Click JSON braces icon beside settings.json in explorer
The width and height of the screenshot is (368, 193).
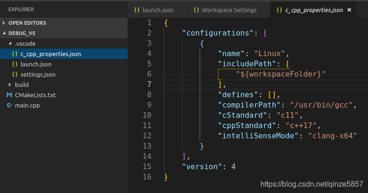coord(15,75)
